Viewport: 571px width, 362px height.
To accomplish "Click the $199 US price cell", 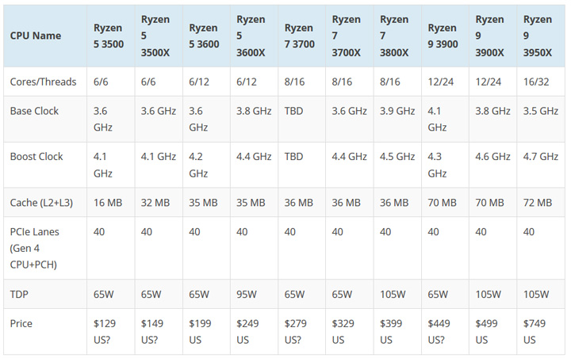I will coord(206,331).
